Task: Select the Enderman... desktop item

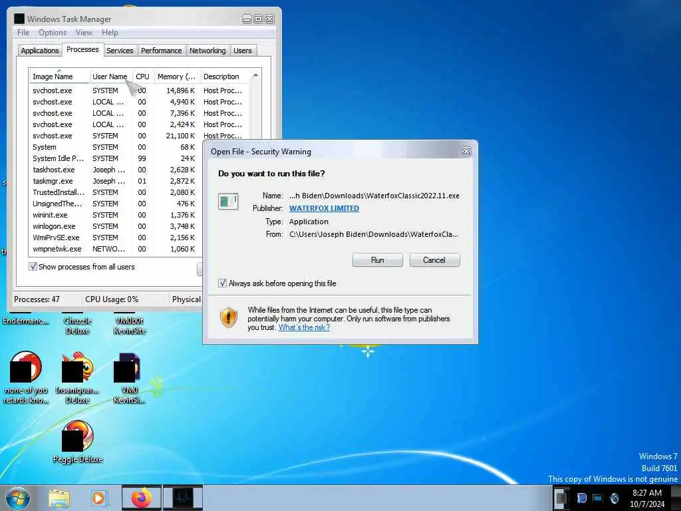Action: click(x=25, y=321)
